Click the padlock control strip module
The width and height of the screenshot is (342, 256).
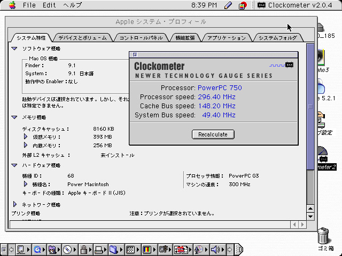83,249
